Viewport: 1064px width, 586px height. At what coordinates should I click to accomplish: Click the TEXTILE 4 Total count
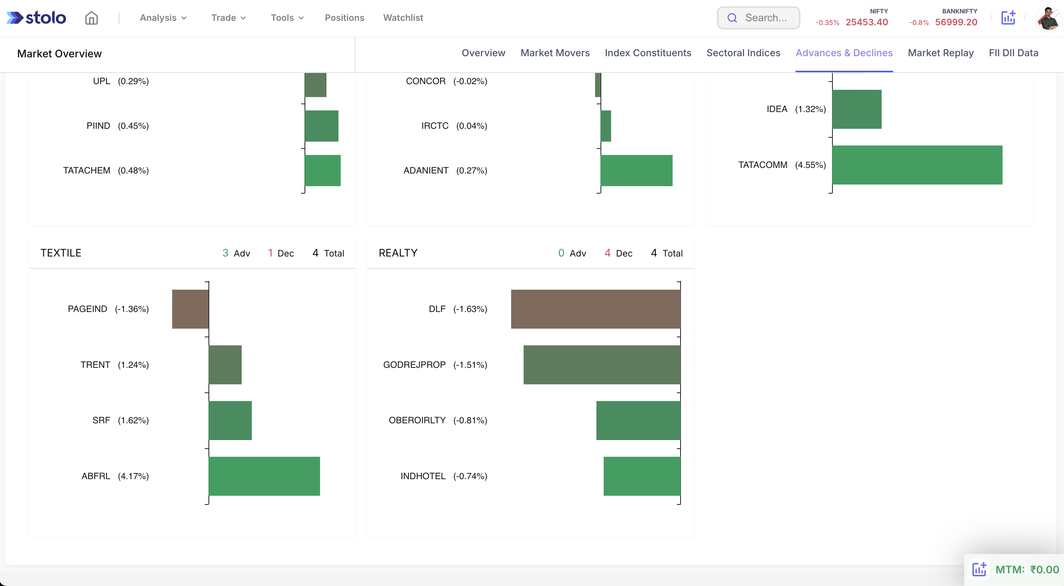tap(328, 253)
